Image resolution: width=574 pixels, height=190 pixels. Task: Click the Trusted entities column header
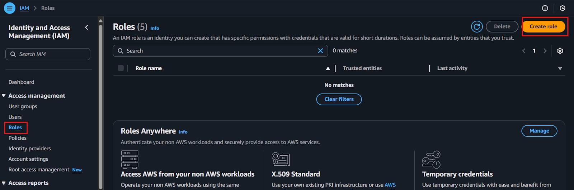click(x=362, y=68)
